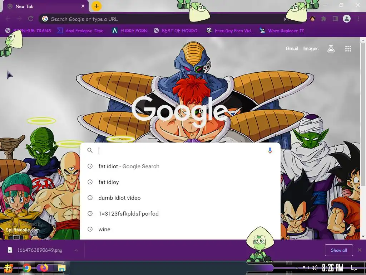Open the Free Gay Porn Vid... bookmark

point(230,31)
